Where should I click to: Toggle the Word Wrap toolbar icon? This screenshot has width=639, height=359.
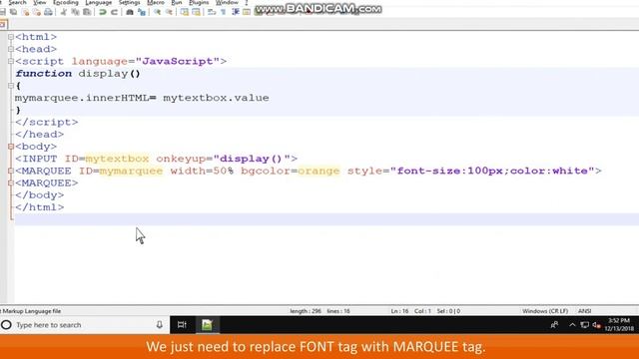[x=212, y=12]
